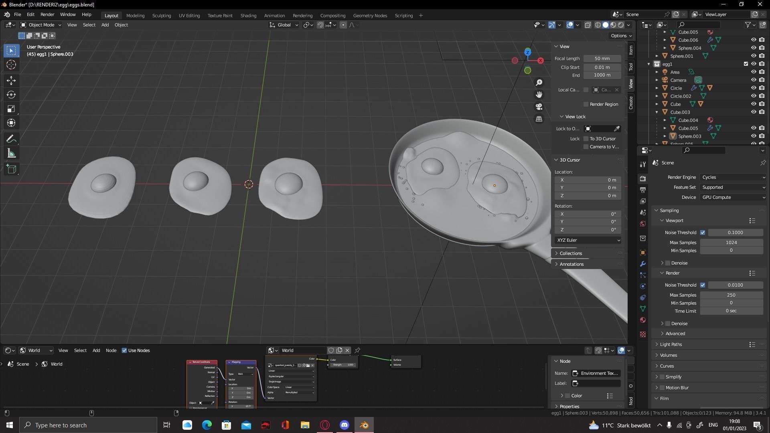Select the Measure tool

coord(11,153)
